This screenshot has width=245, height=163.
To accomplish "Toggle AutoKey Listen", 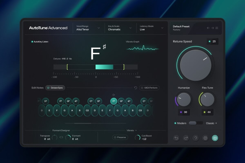I will click(x=40, y=42).
